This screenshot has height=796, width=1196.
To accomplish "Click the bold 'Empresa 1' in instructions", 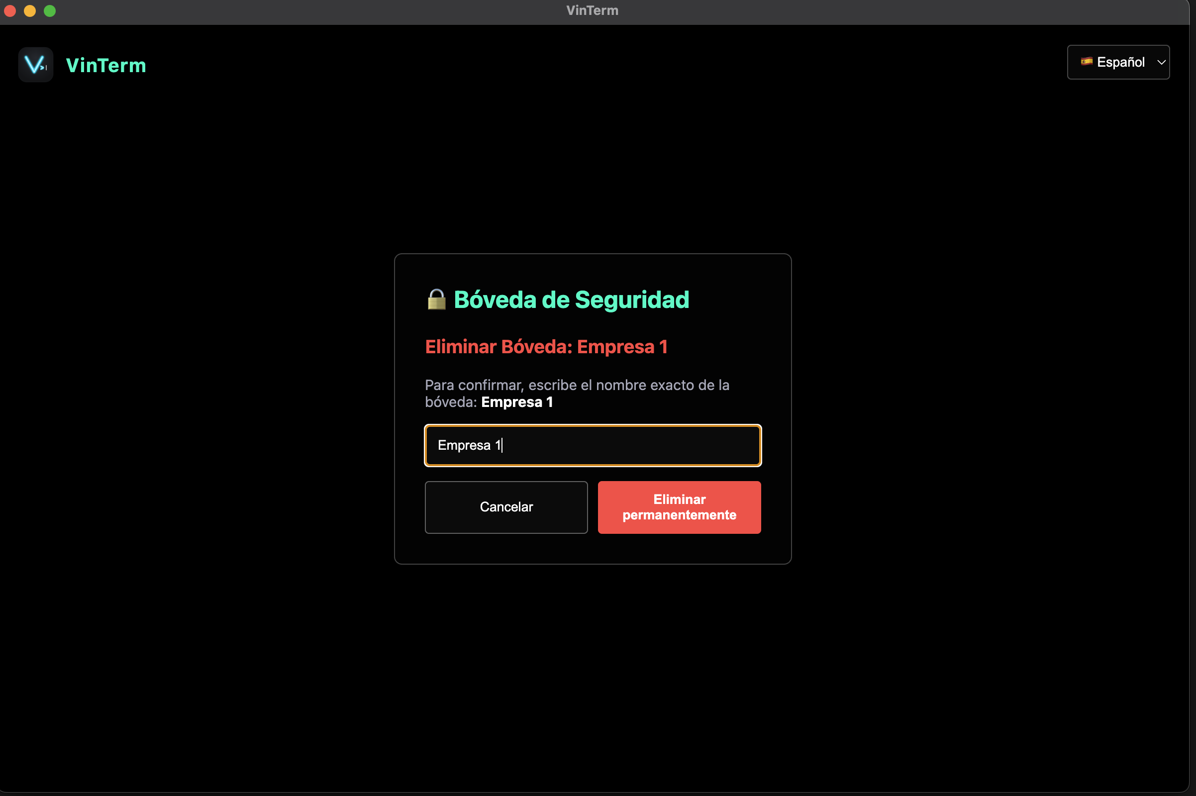I will [x=517, y=402].
